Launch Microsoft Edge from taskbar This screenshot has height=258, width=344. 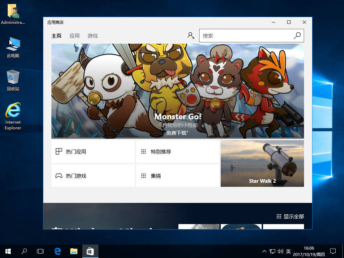[57, 251]
